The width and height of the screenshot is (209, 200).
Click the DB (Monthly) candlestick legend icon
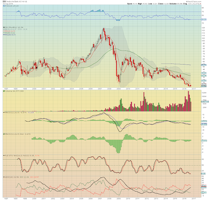(4, 27)
